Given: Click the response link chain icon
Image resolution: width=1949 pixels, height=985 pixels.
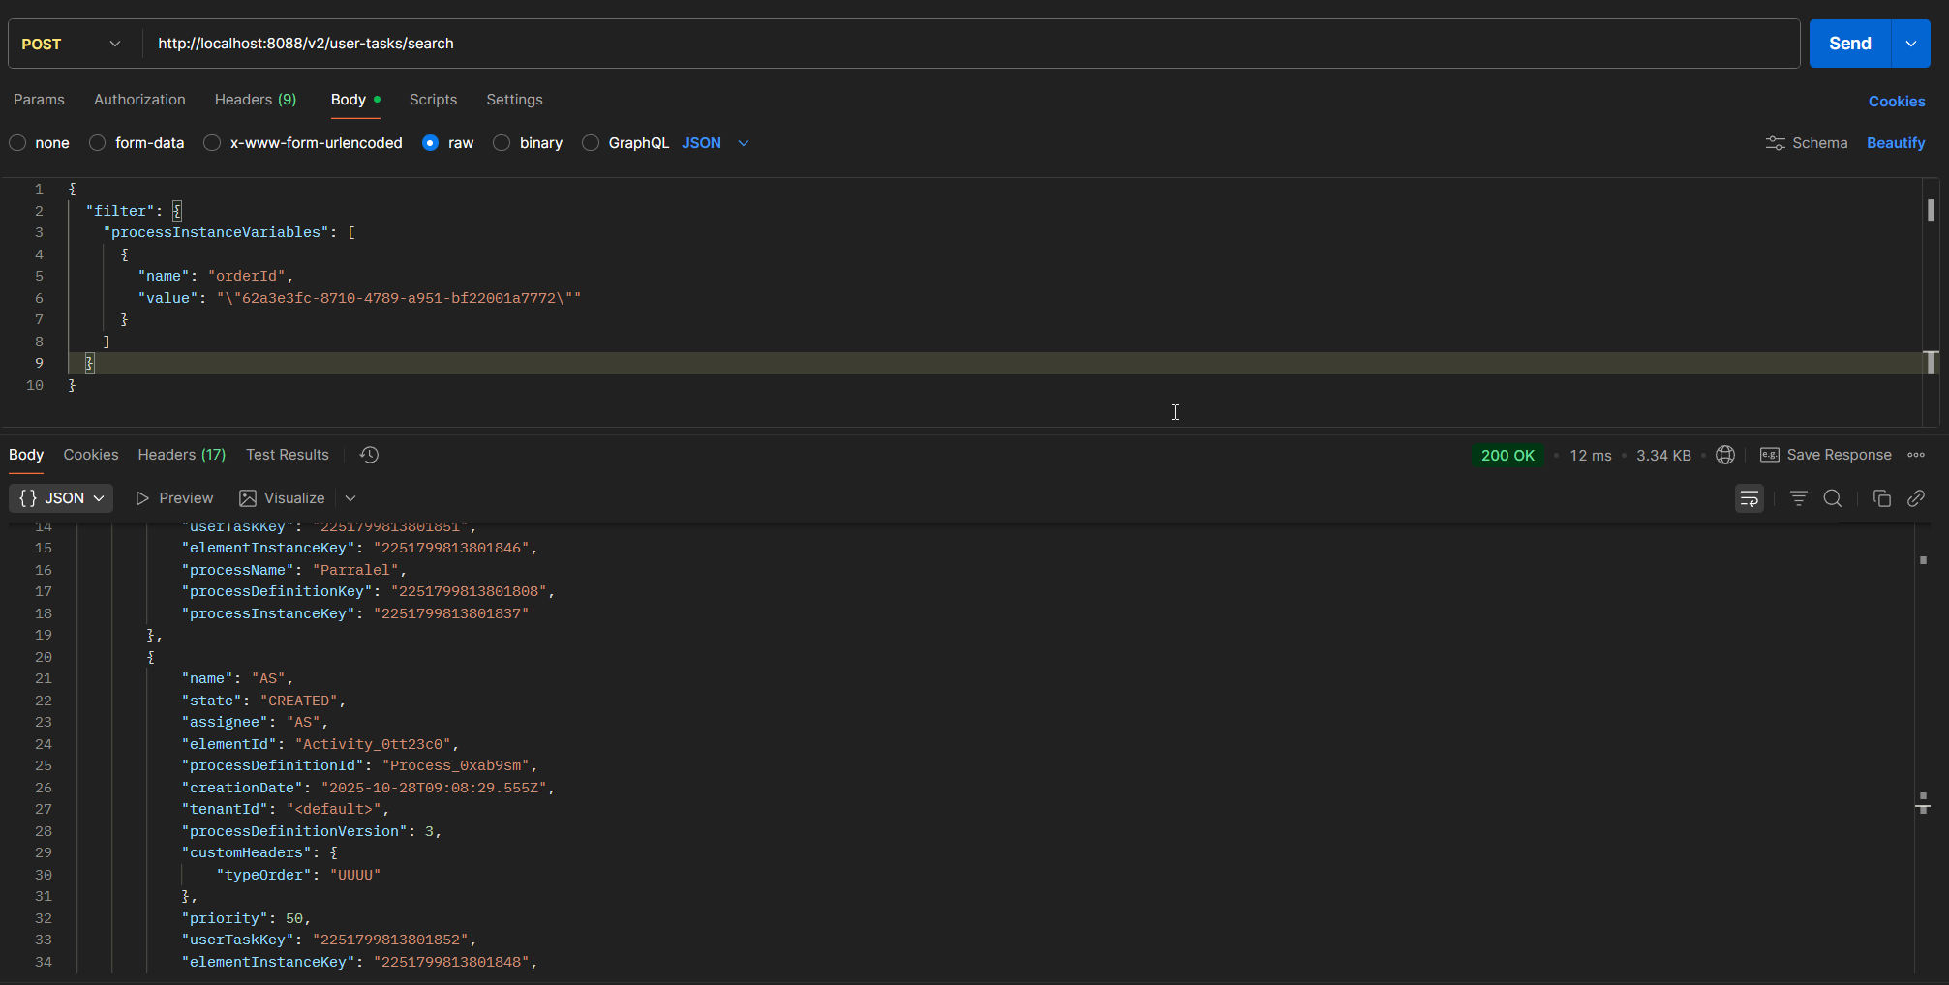Looking at the screenshot, I should [1915, 498].
